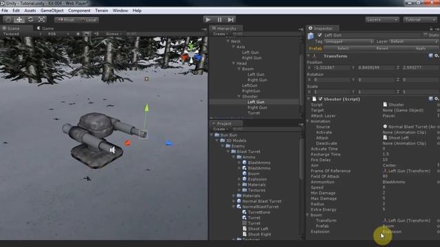
Task: Click the Recharge Time value 1.5
Action: pos(386,154)
